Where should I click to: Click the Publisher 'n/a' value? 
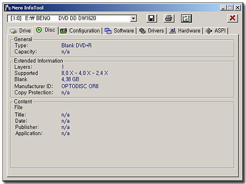(x=65, y=127)
